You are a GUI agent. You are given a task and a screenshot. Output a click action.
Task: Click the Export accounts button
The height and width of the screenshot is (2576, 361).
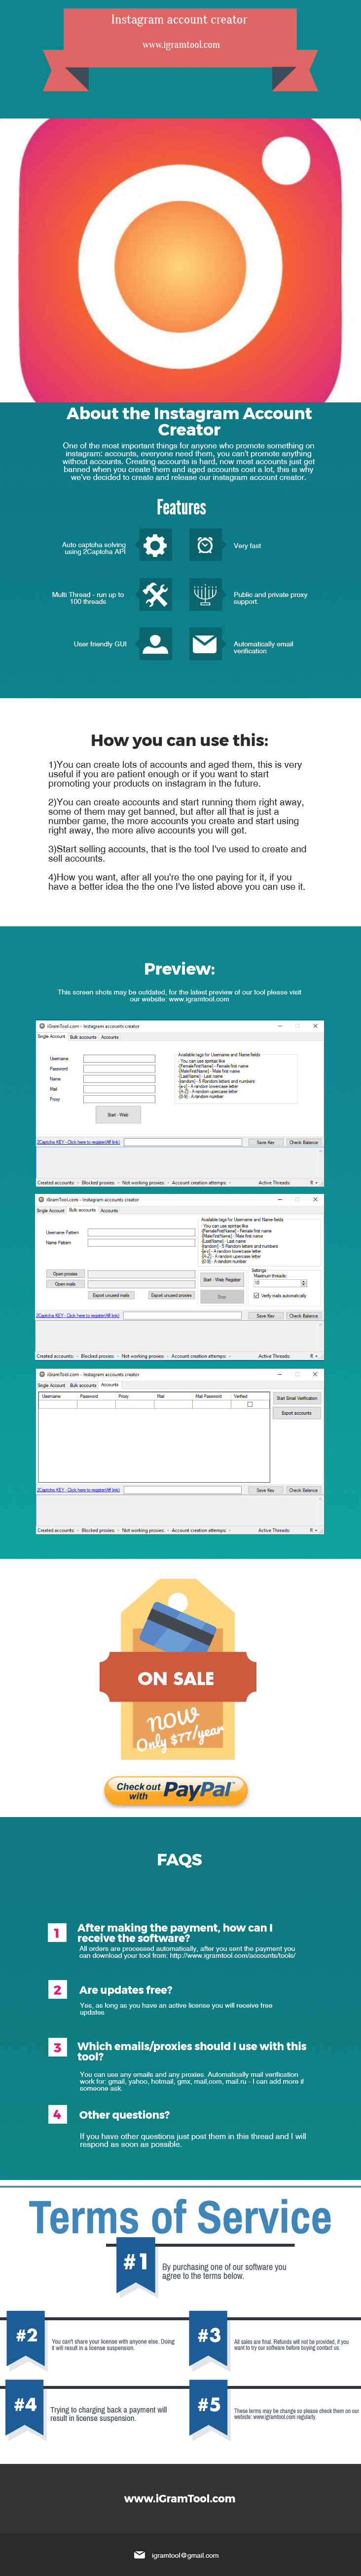pos(297,1413)
